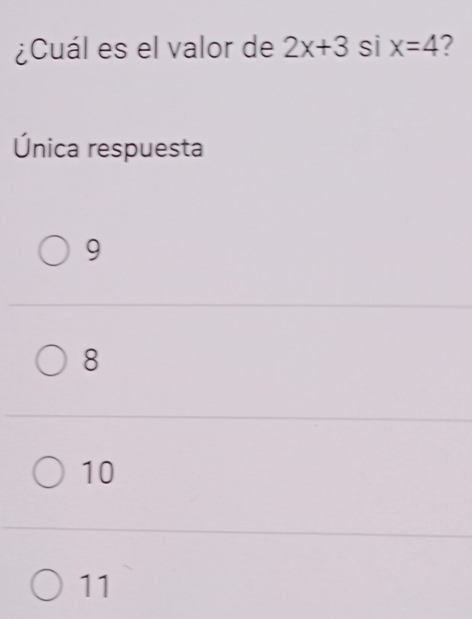Mark the radio button beside 11
The height and width of the screenshot is (619, 472).
click(47, 585)
